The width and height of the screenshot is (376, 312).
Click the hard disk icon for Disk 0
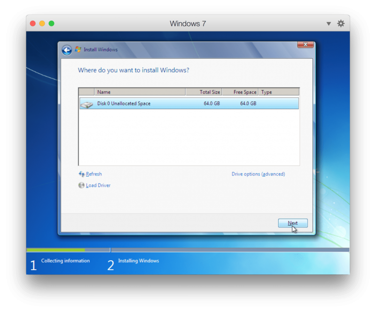click(x=87, y=104)
